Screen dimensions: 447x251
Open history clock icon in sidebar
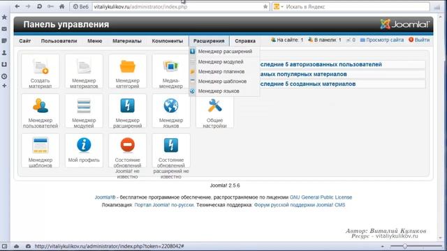pyautogui.click(x=4, y=76)
